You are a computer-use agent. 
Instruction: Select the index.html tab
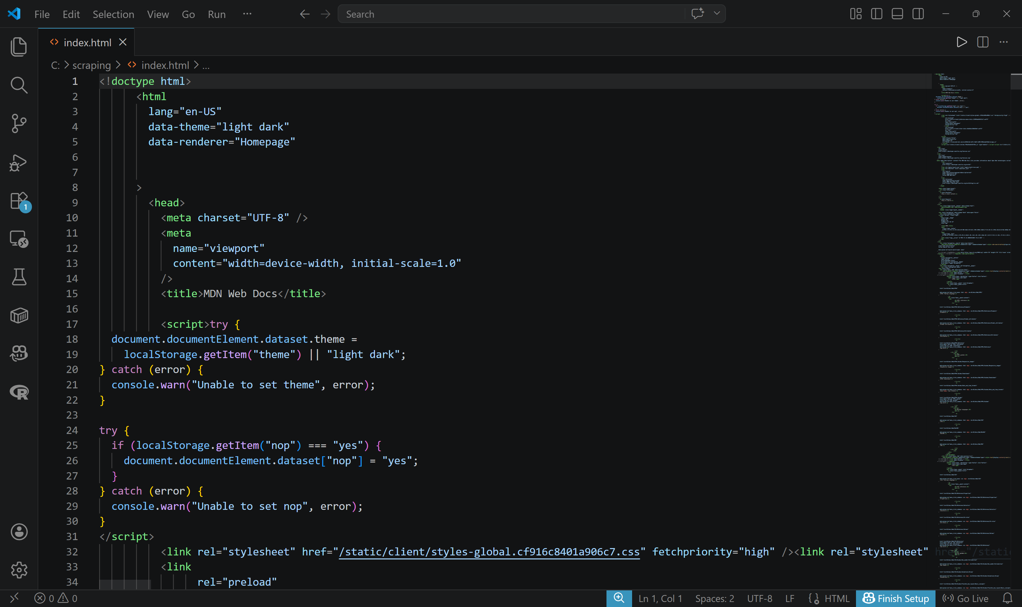point(87,42)
